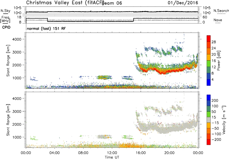Viewport: 229px width, 159px height.
Task: Click the gray segment of the Velocity color bar
Action: [209, 120]
